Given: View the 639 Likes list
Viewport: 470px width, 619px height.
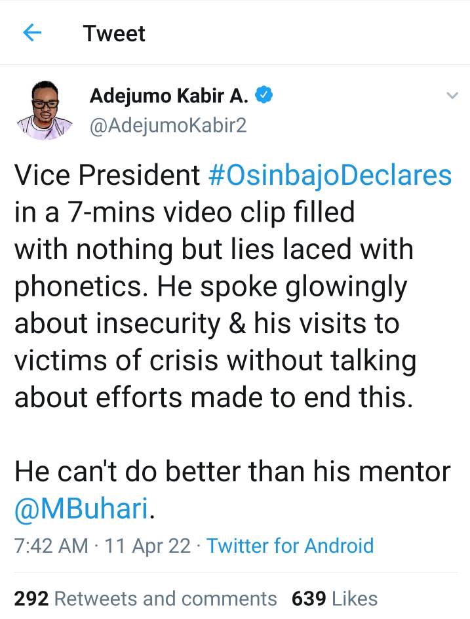Looking at the screenshot, I should click(x=334, y=598).
